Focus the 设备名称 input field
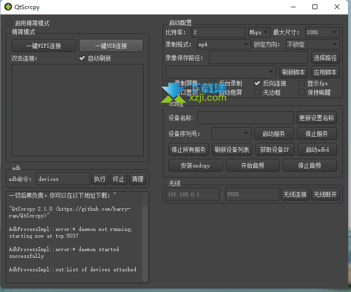 [246, 117]
